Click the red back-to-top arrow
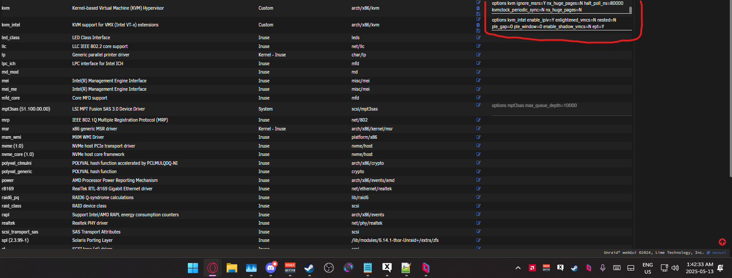 (722, 242)
